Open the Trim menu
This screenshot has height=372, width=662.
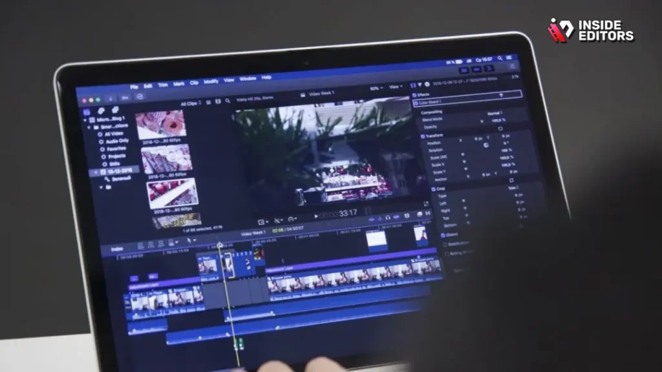click(162, 85)
